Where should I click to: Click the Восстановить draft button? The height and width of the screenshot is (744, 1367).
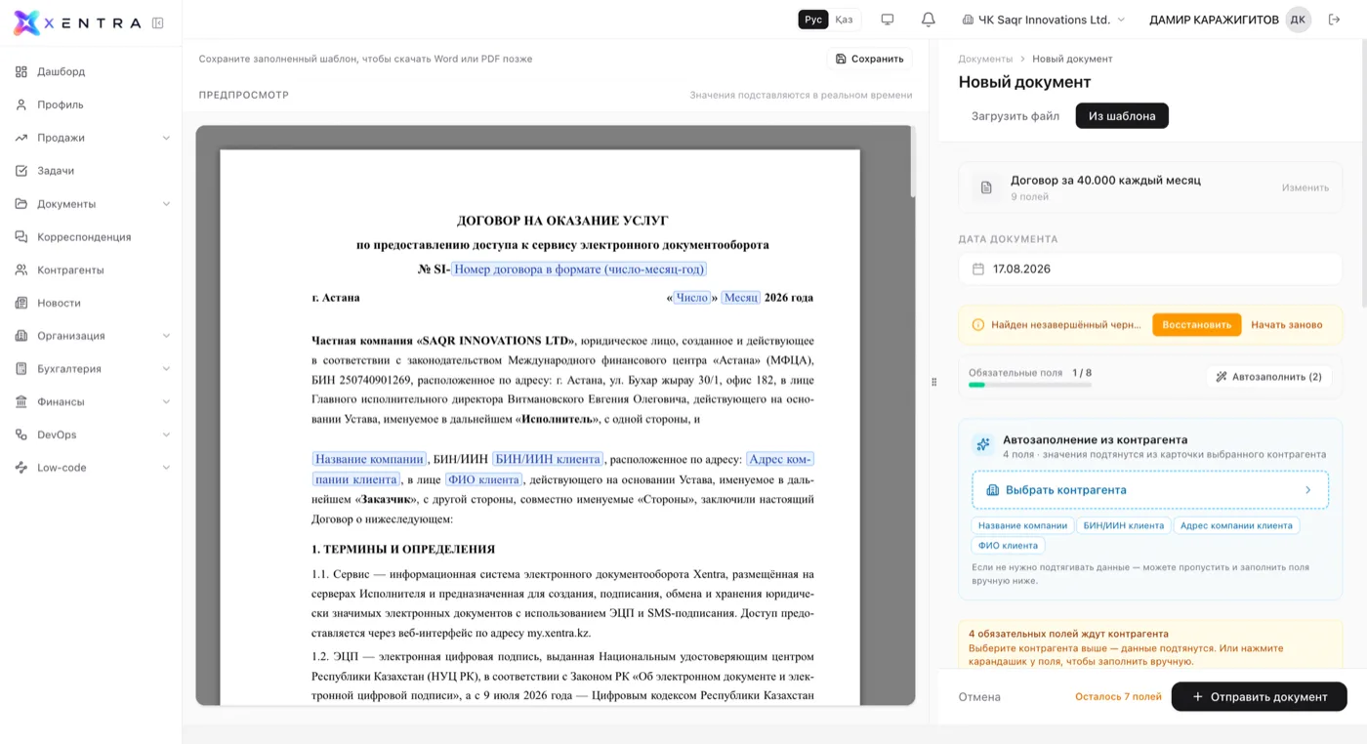[1197, 325]
